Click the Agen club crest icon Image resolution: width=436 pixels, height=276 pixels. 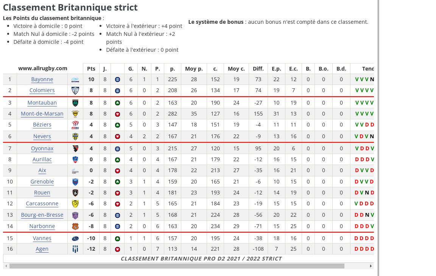point(75,249)
